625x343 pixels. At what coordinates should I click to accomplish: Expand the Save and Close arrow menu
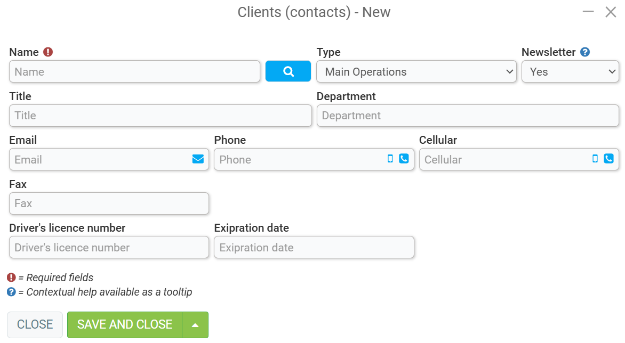tap(195, 325)
